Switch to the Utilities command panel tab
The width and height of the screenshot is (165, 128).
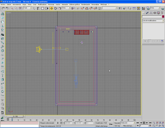(x=162, y=13)
